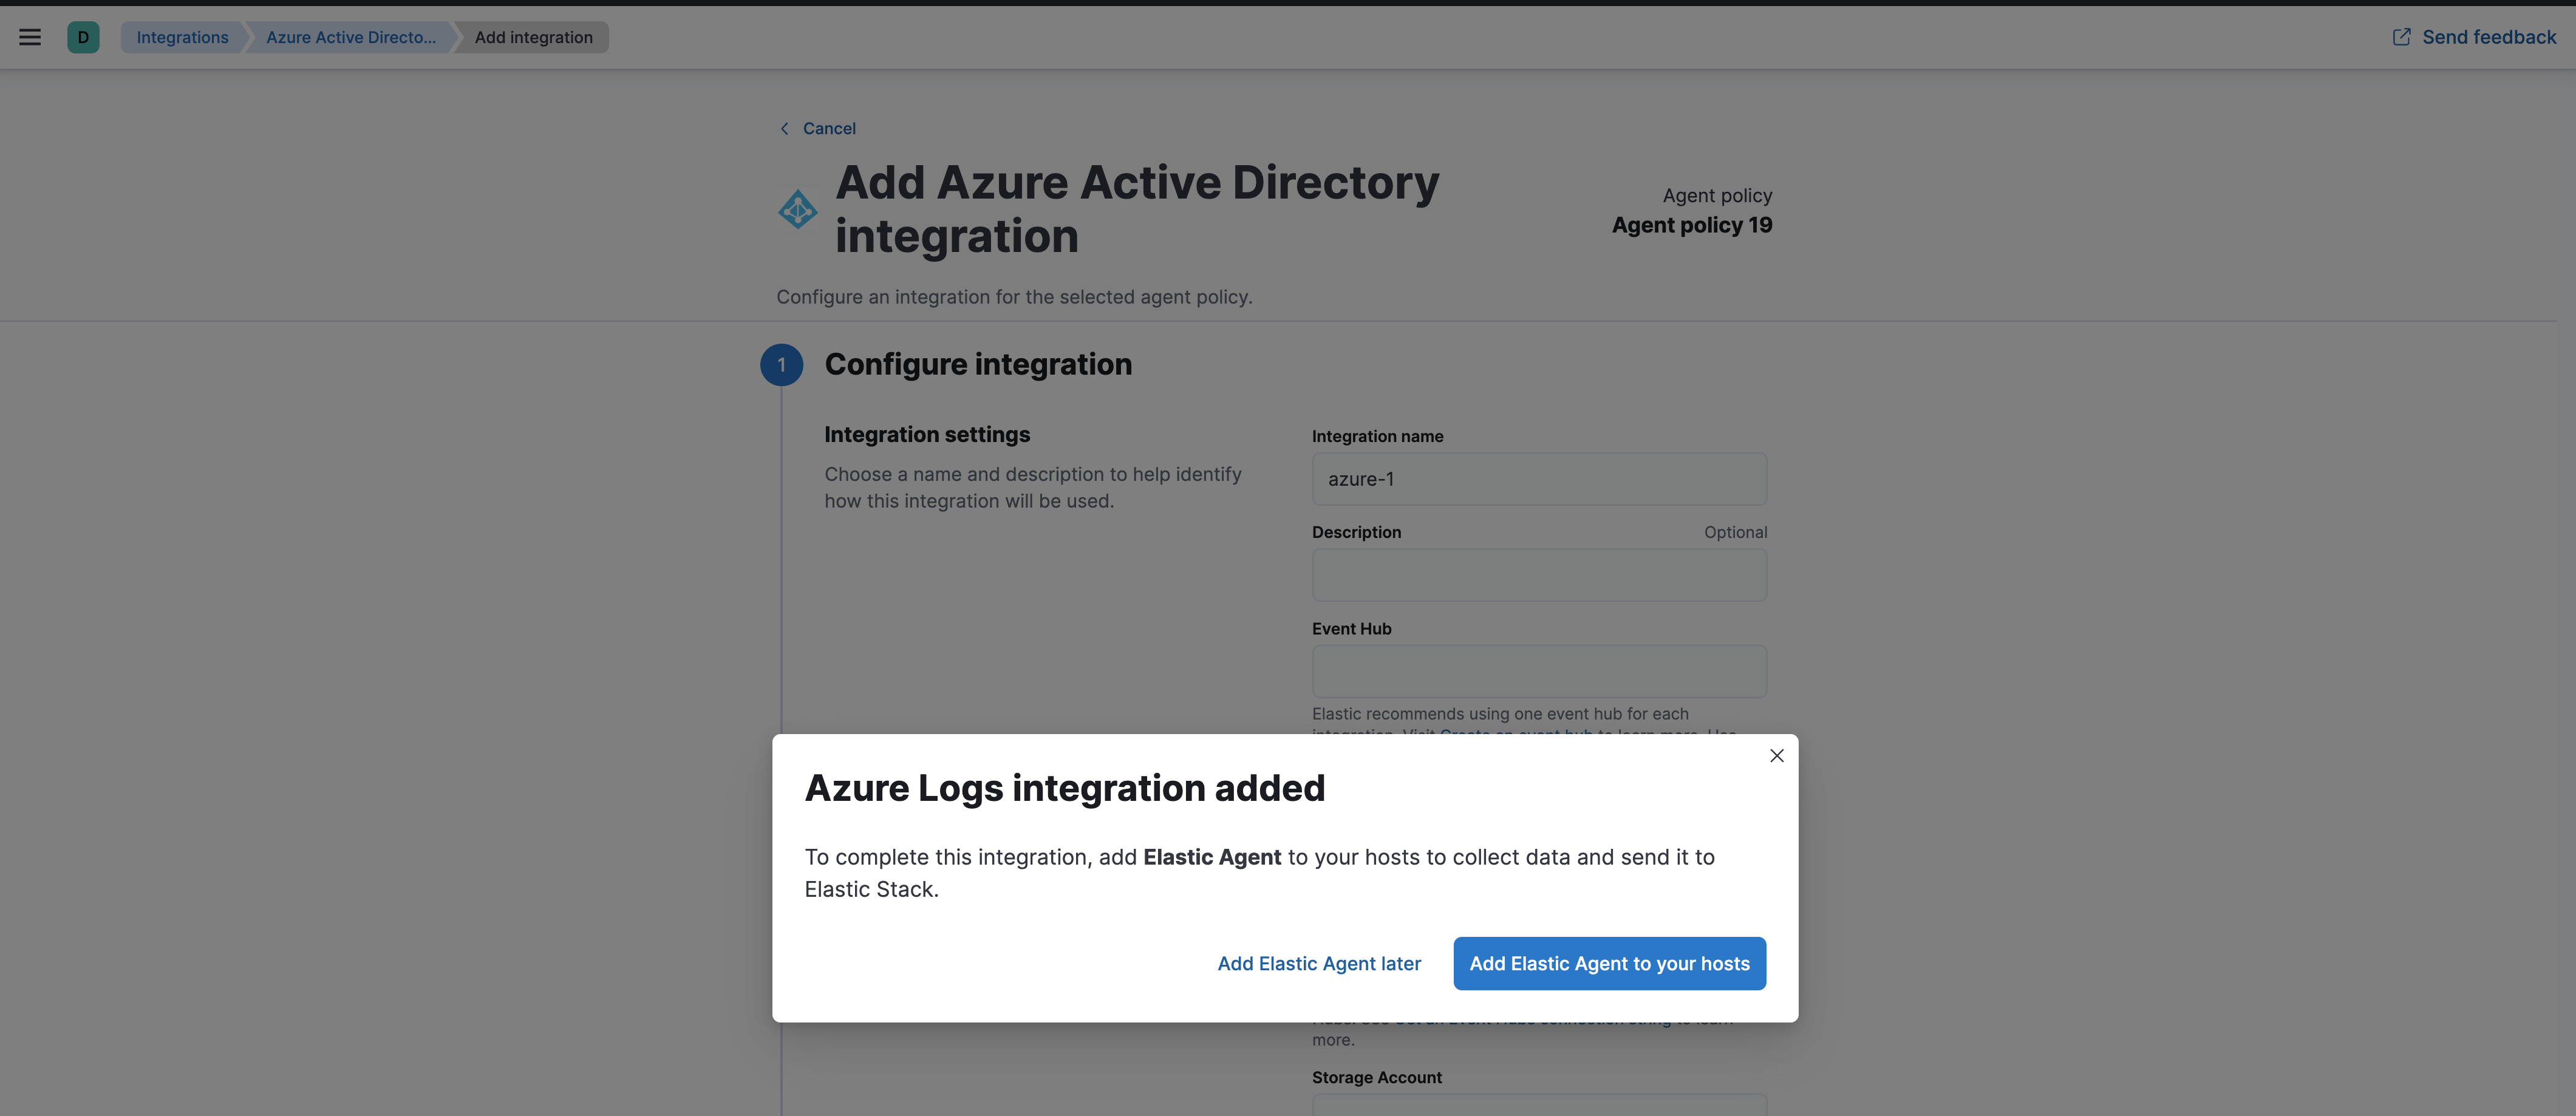2576x1116 pixels.
Task: Click the Event Hub input box
Action: pos(1538,671)
